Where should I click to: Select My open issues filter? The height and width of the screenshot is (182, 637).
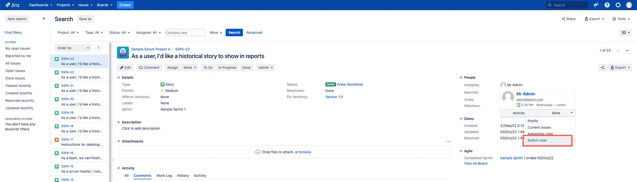[18, 48]
